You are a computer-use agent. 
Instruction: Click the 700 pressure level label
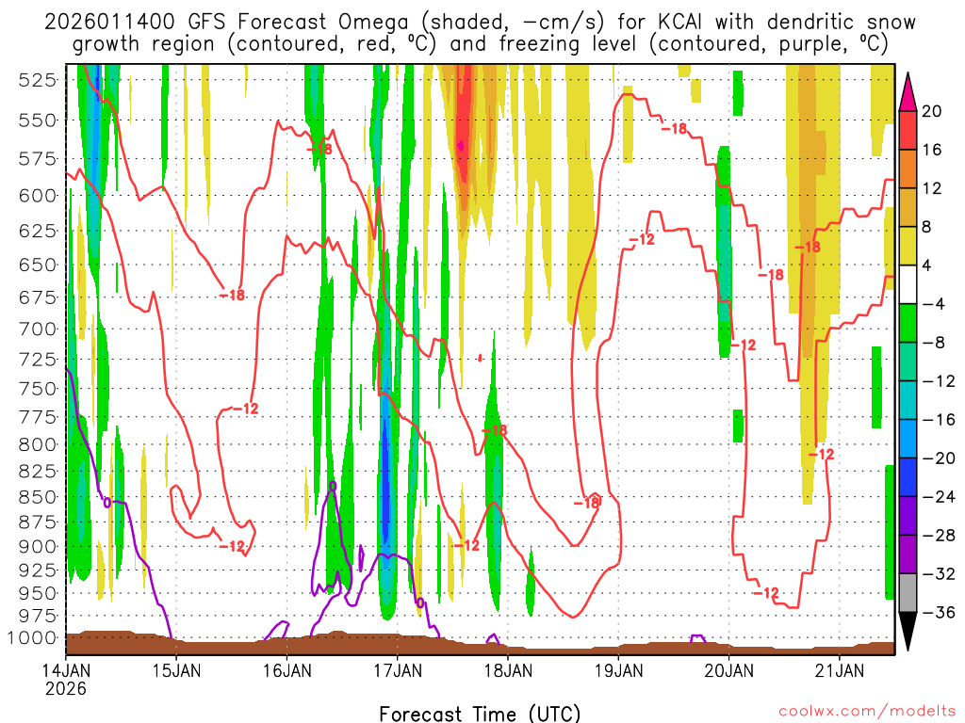[x=38, y=329]
